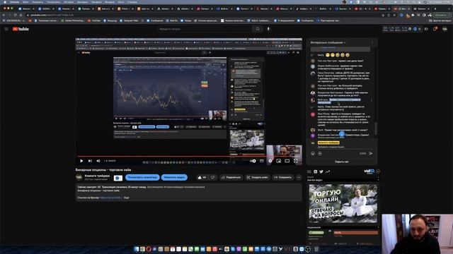Image resolution: width=453 pixels, height=254 pixels.
Task: Click Скрыть чат to hide chat
Action: [x=342, y=162]
